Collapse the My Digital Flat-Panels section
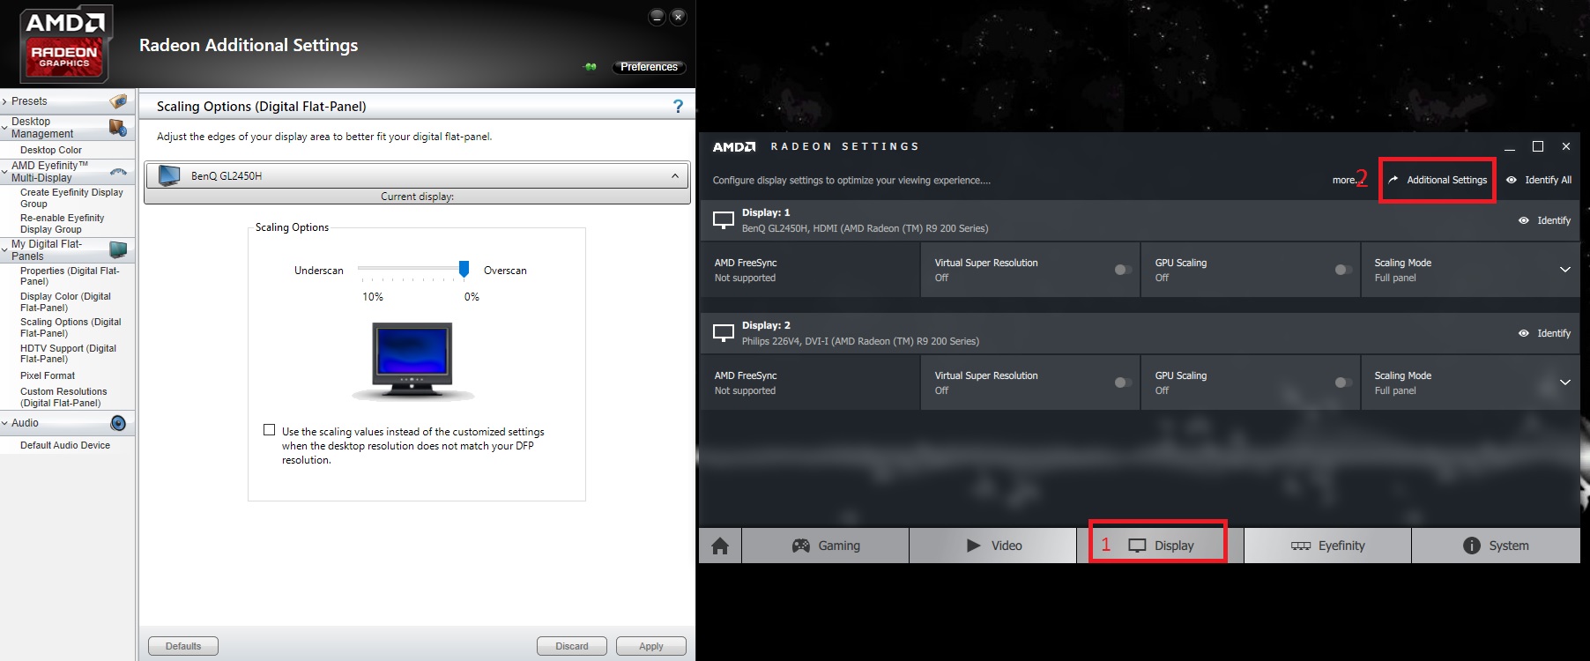The image size is (1590, 661). click(4, 250)
